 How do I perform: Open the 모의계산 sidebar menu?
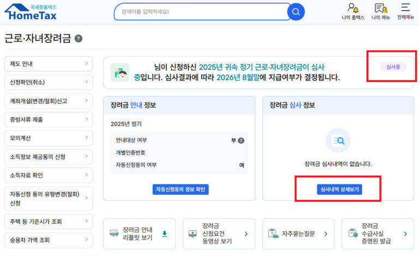point(49,138)
